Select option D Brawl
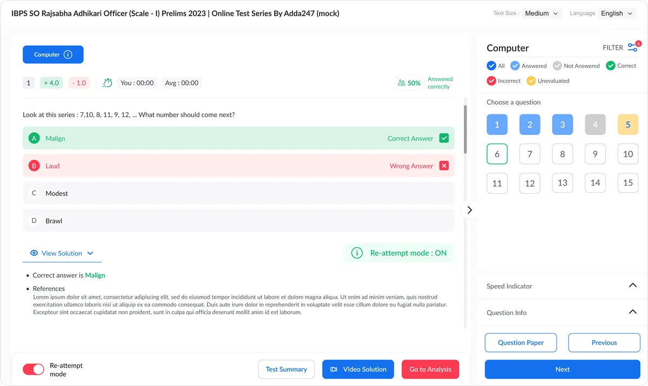This screenshot has height=386, width=648. 239,221
